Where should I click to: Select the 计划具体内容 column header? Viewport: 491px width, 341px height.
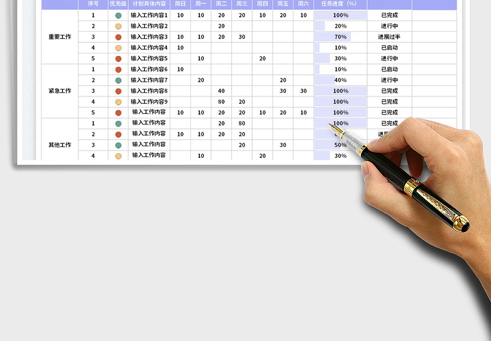tap(149, 4)
